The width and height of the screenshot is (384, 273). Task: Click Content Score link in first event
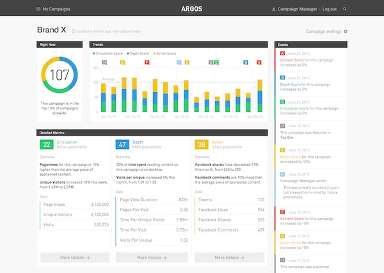point(291,59)
